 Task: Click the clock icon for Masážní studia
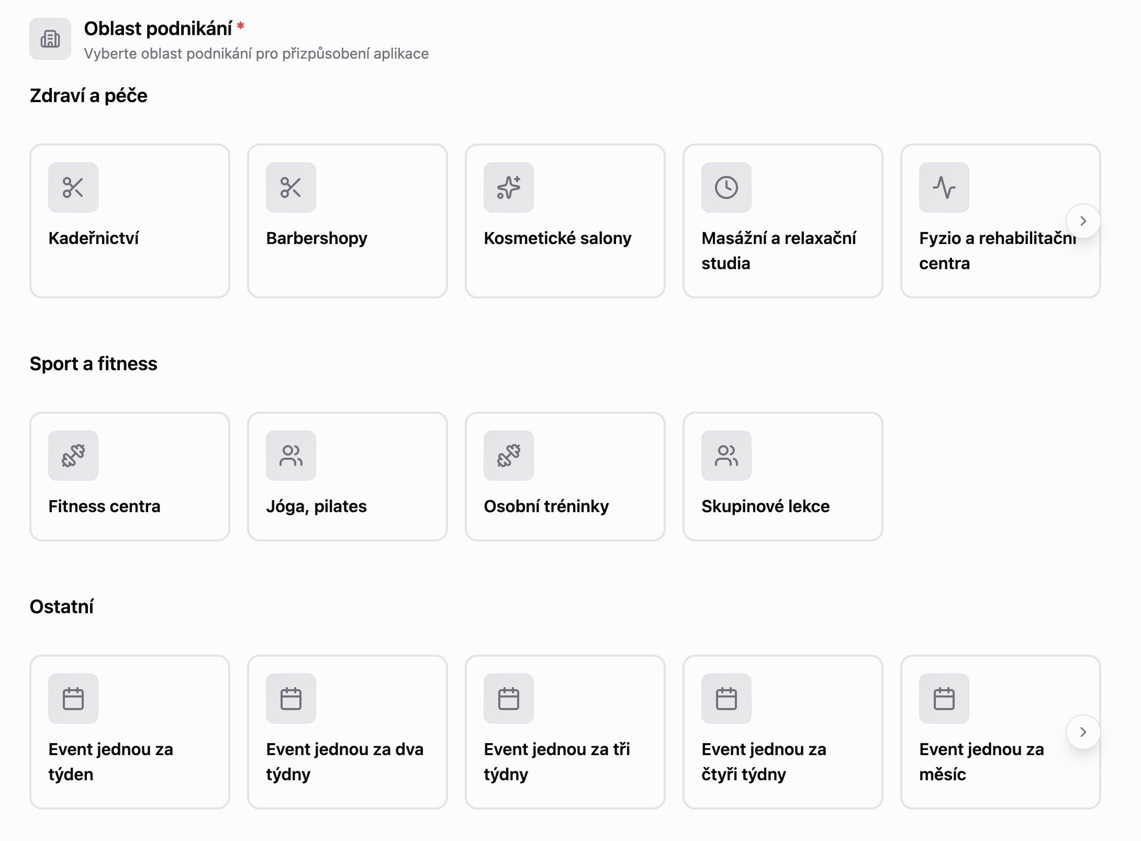point(726,187)
